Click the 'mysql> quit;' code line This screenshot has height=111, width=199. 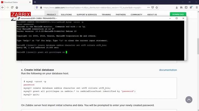pos(31,95)
